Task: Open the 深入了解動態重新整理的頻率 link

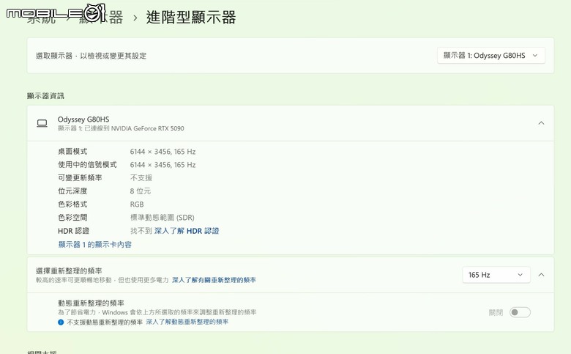Action: coord(187,322)
